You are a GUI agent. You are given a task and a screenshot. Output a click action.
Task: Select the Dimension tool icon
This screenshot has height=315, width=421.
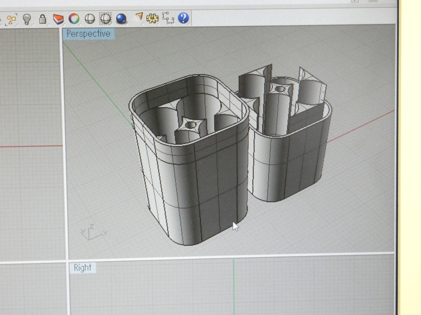[168, 18]
